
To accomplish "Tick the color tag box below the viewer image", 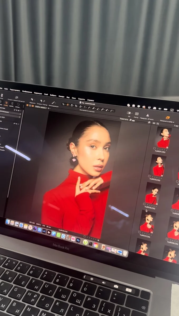I will [x=84, y=236].
